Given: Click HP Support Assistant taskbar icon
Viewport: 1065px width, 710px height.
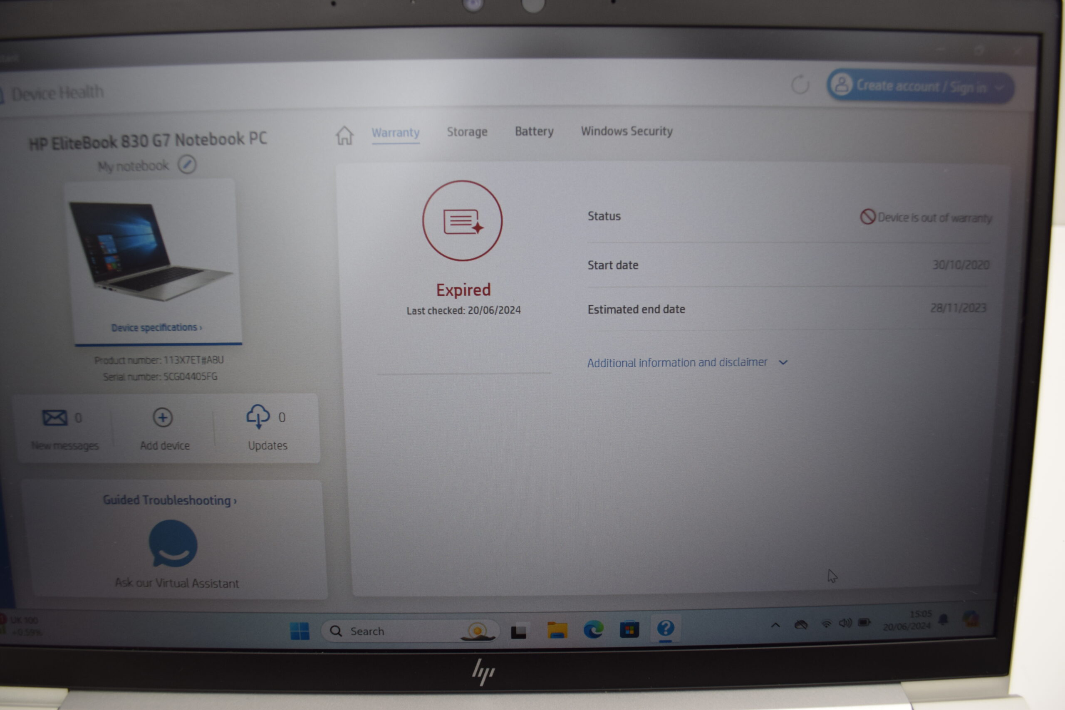Looking at the screenshot, I should pos(665,628).
